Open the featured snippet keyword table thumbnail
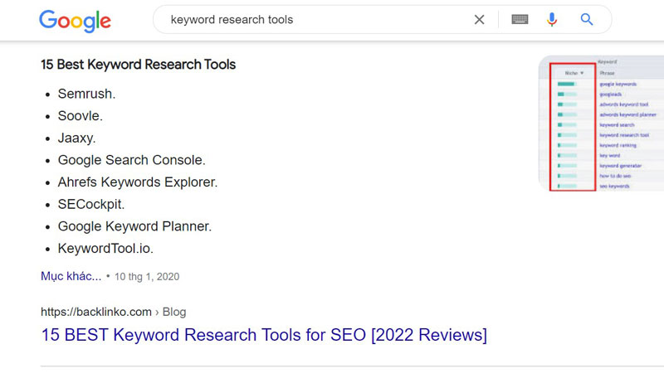 coord(600,124)
